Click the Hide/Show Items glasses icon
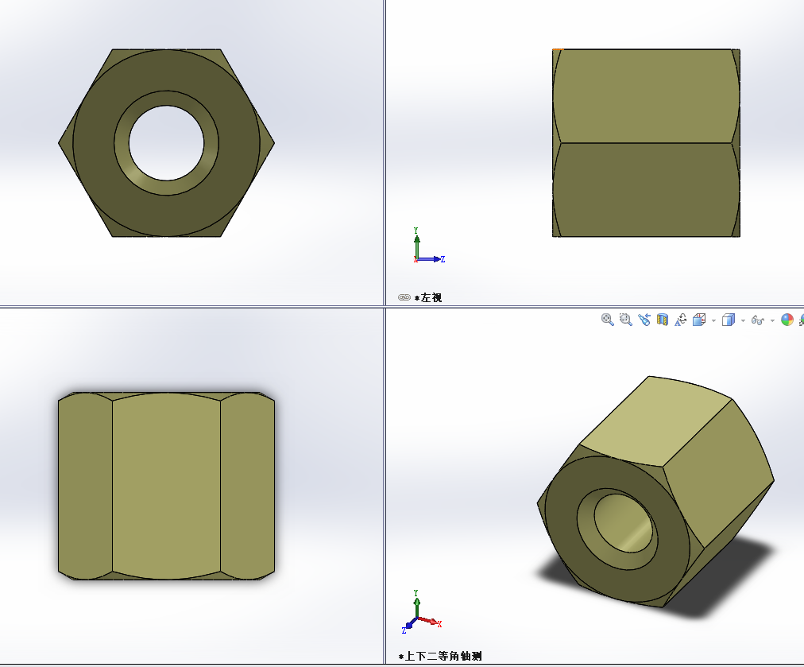 pyautogui.click(x=758, y=320)
